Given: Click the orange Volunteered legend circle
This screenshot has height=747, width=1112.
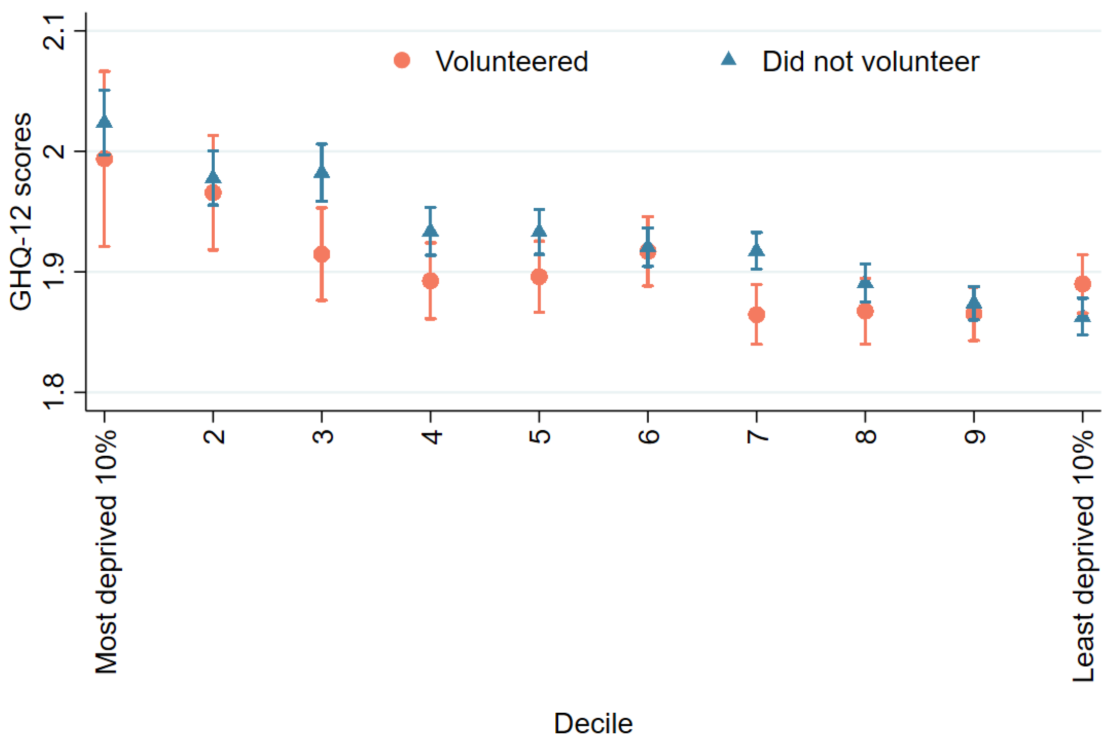Looking at the screenshot, I should coord(402,60).
